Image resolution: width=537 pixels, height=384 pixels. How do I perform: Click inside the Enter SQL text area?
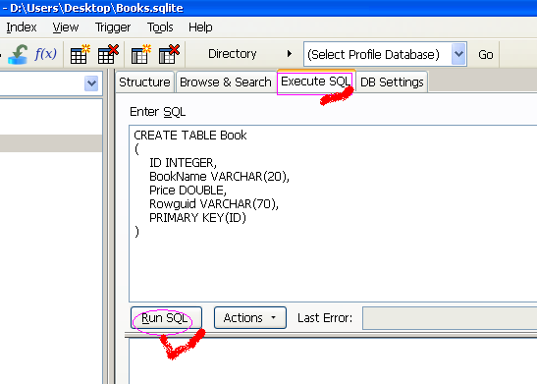(334, 213)
